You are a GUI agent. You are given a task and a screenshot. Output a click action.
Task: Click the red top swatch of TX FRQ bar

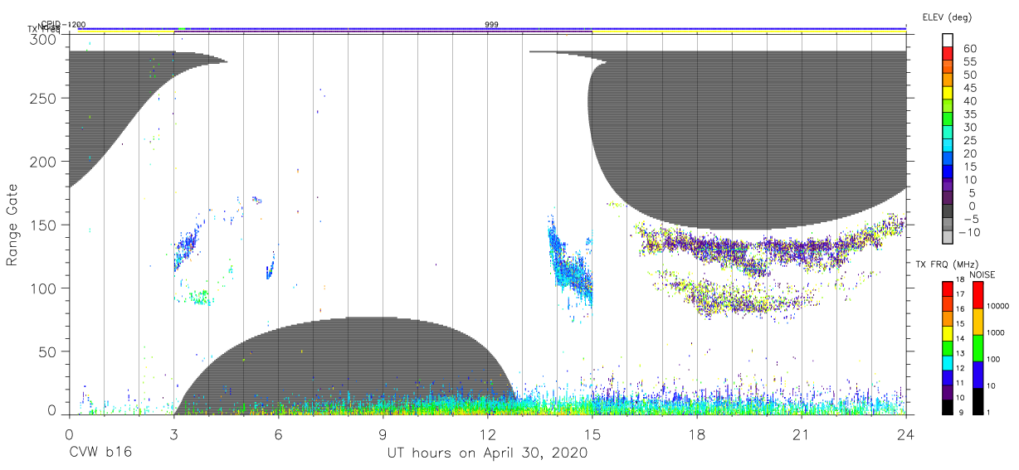click(948, 288)
